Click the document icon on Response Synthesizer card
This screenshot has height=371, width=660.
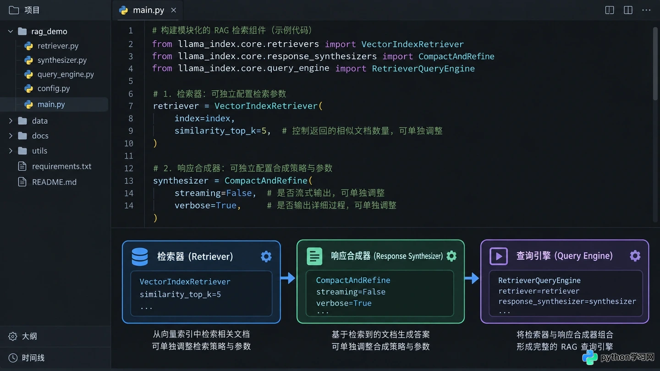click(x=314, y=256)
